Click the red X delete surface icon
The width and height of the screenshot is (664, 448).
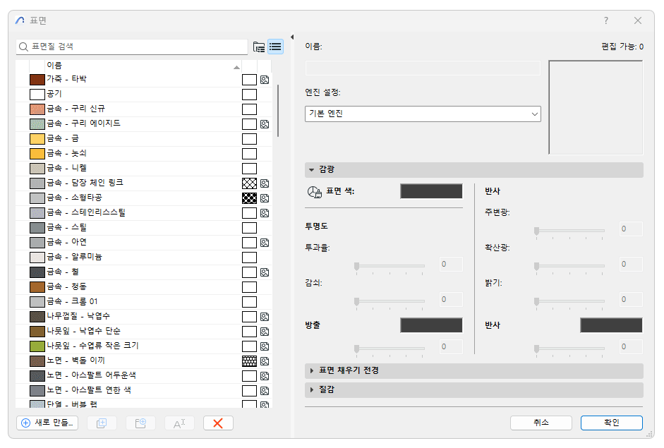217,423
